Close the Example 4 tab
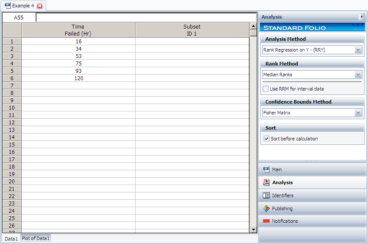Image resolution: width=368 pixels, height=244 pixels. click(x=40, y=6)
